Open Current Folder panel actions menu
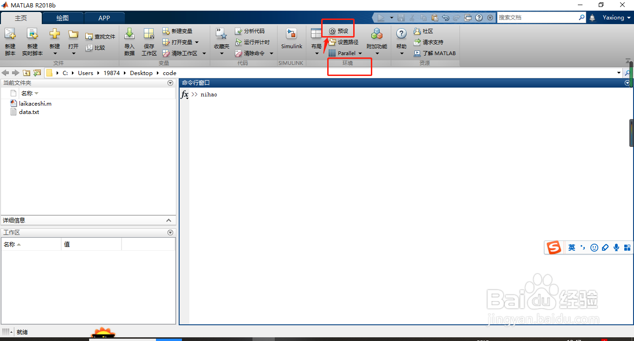Image resolution: width=634 pixels, height=341 pixels. [x=170, y=83]
